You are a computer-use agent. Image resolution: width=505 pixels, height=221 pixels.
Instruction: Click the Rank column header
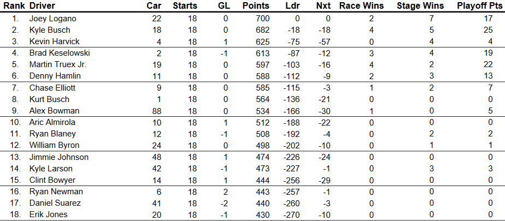point(14,6)
